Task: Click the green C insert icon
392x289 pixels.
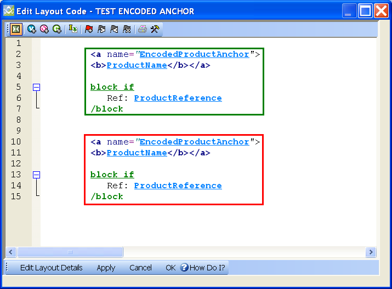Action: tap(57, 29)
